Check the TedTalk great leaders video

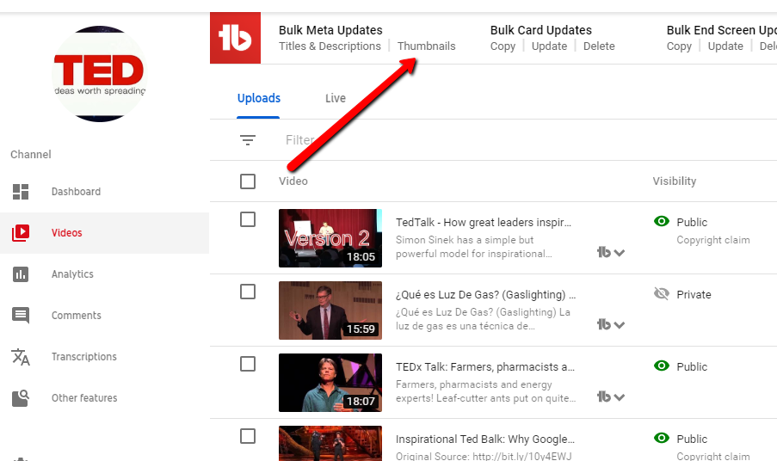point(248,219)
